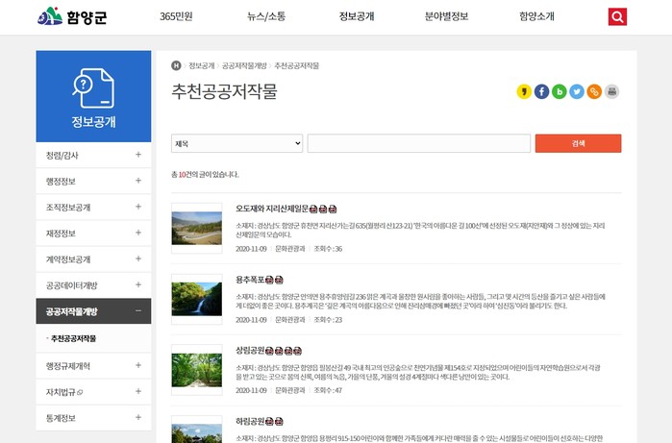The height and width of the screenshot is (443, 672).
Task: Share page via KakaoStory yellow icon
Action: (525, 91)
